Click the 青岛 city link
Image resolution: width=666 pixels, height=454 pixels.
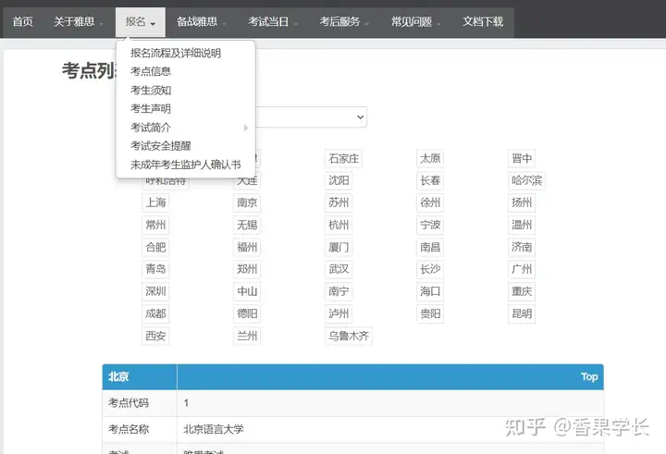tap(155, 269)
